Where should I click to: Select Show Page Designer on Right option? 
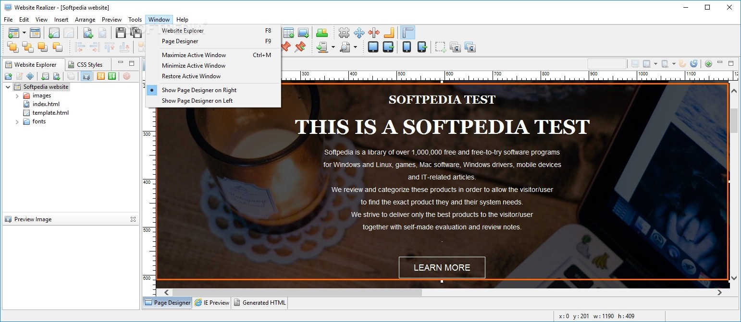pos(213,90)
